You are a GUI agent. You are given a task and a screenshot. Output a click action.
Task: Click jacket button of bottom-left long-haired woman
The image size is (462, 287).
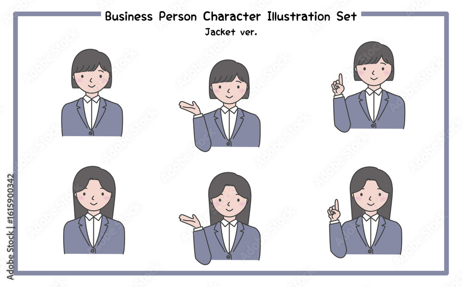pyautogui.click(x=93, y=251)
